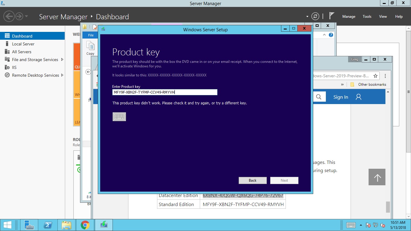The height and width of the screenshot is (231, 411).
Task: Launch PowerShell from the taskbar
Action: [x=48, y=225]
